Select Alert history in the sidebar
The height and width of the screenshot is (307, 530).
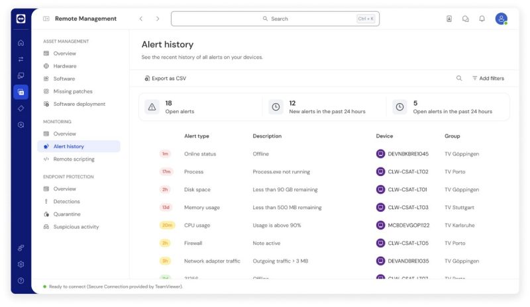[x=79, y=146]
